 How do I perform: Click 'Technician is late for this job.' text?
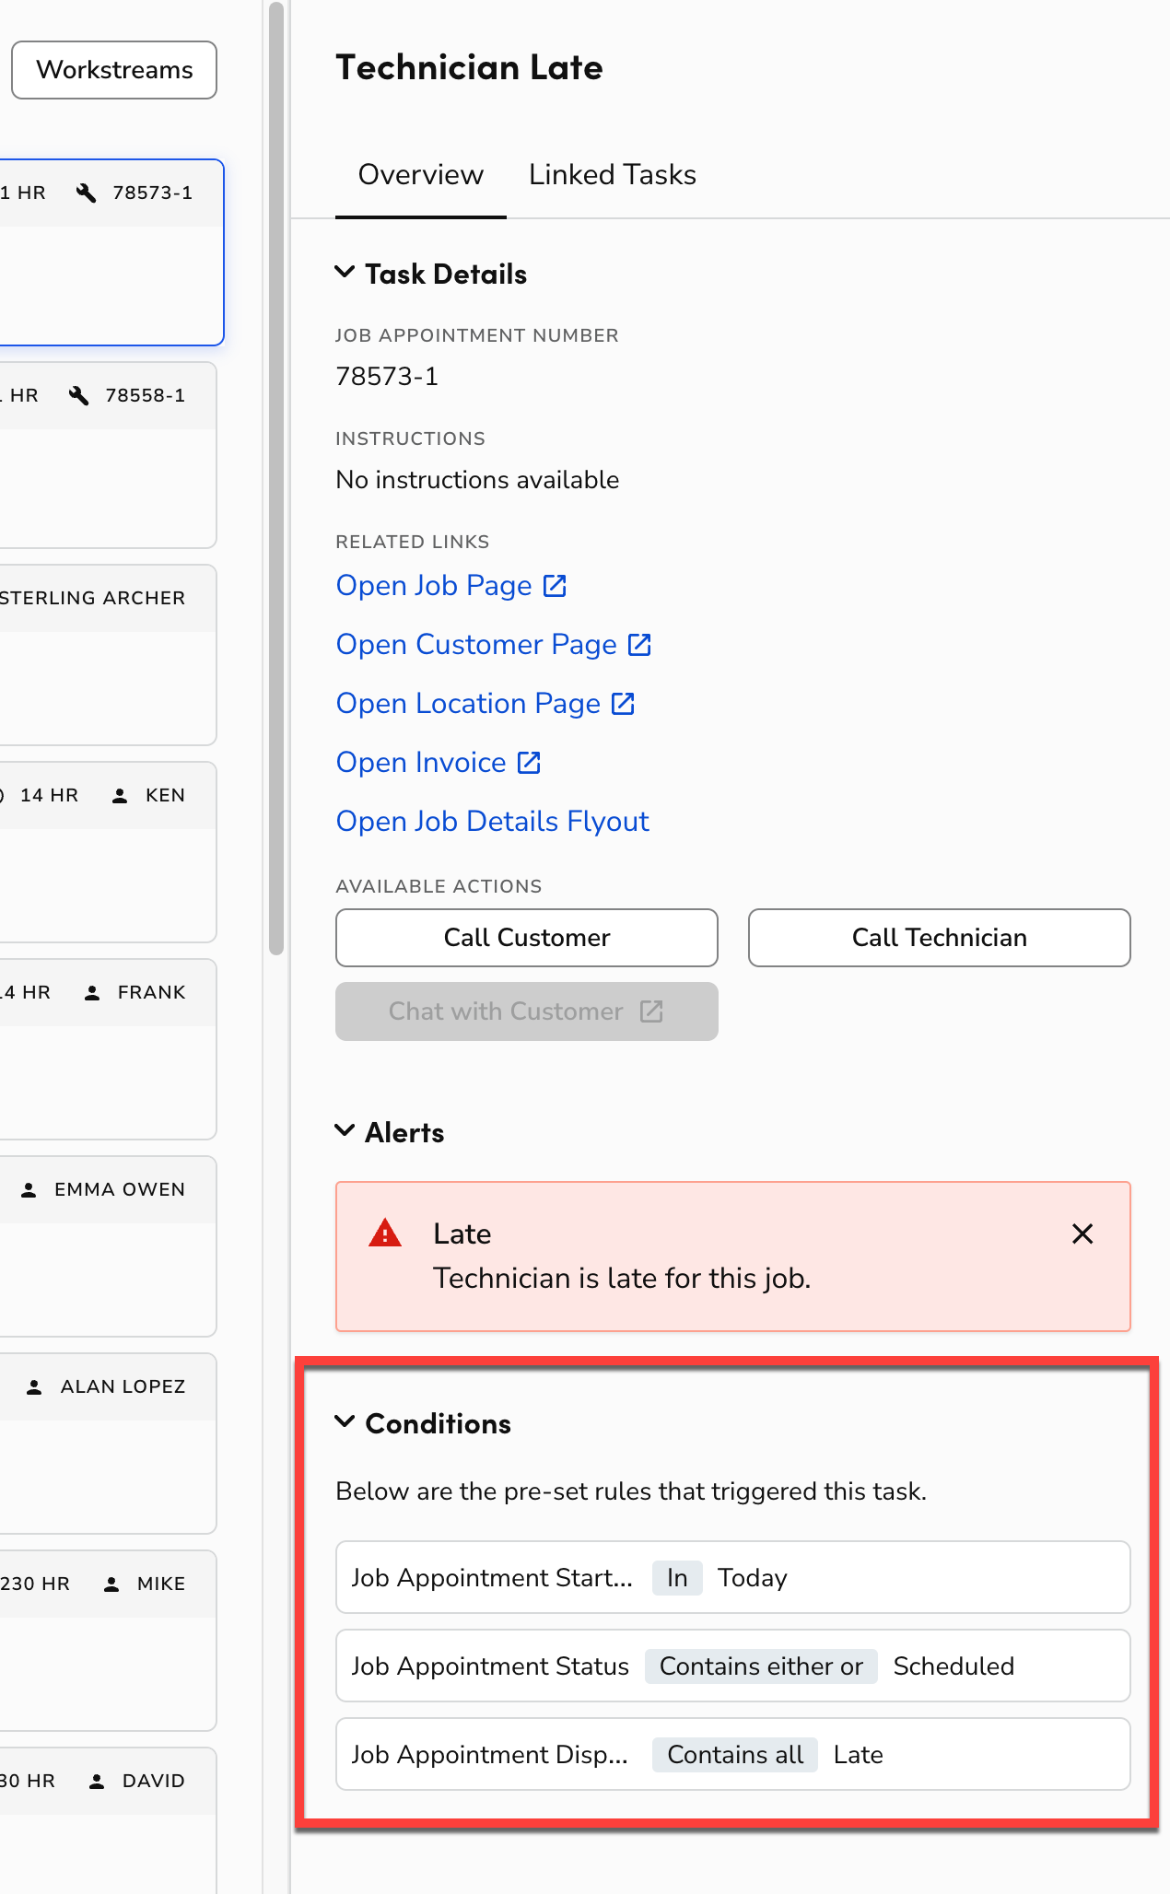622,1279
